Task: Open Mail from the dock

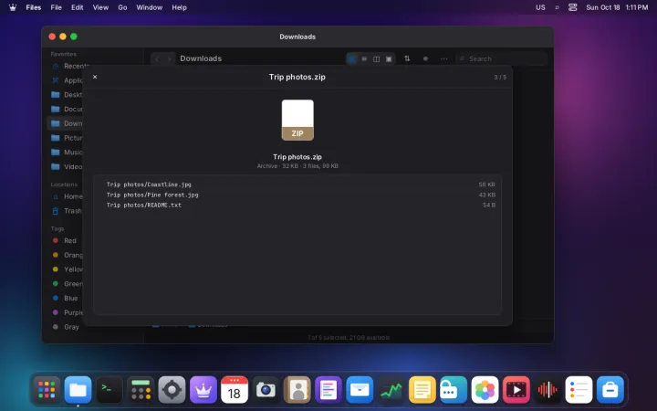Action: click(360, 390)
